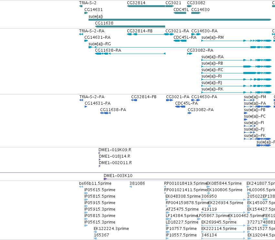The image size is (275, 240).
Task: Select protein CDC45L-PA
Action: (186, 103)
